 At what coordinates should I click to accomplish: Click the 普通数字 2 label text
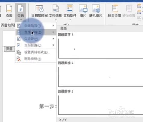click(66, 63)
